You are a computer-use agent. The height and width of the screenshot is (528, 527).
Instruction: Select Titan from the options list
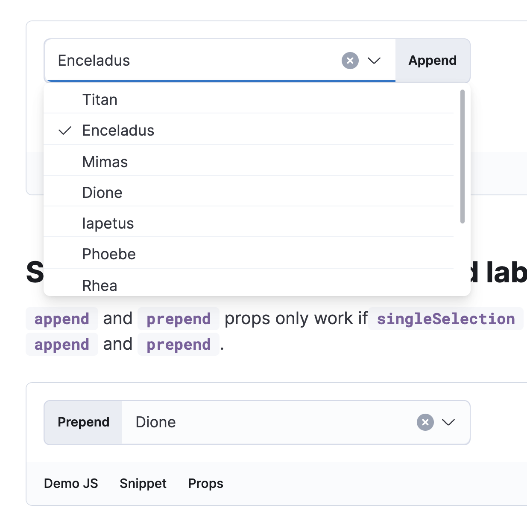click(100, 100)
